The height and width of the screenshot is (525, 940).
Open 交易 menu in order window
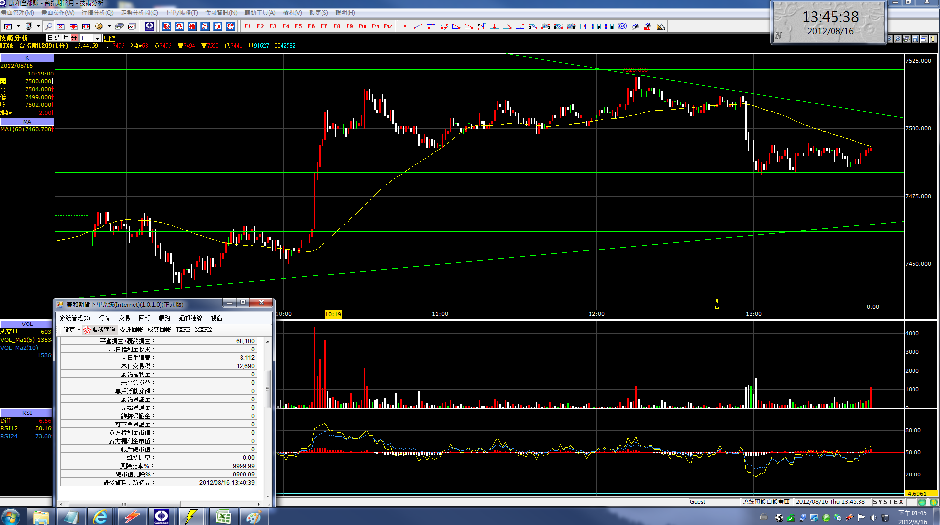point(124,318)
